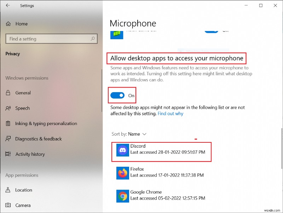Screen dimensions: 283x213
Task: Click the search magnifier in Find a setting
Action: (92, 39)
